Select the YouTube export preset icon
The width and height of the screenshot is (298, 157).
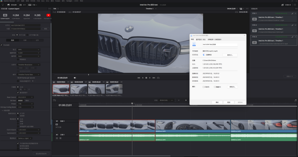click(48, 15)
